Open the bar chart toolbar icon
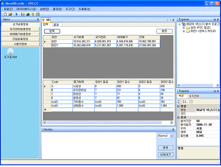221x167 pixels. point(28,14)
